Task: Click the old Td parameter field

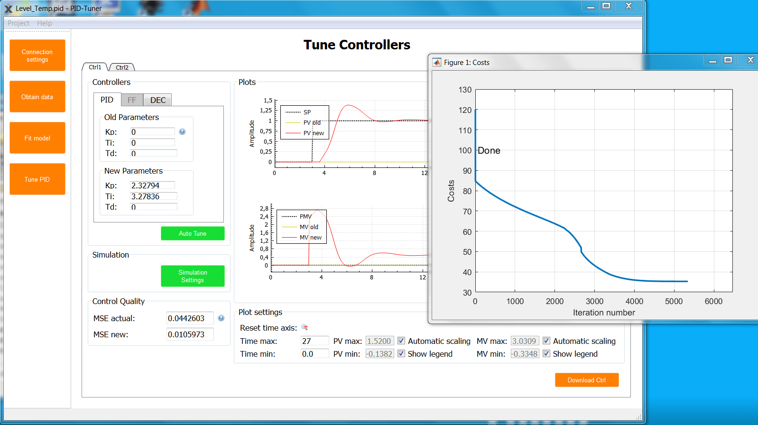Action: pyautogui.click(x=154, y=153)
